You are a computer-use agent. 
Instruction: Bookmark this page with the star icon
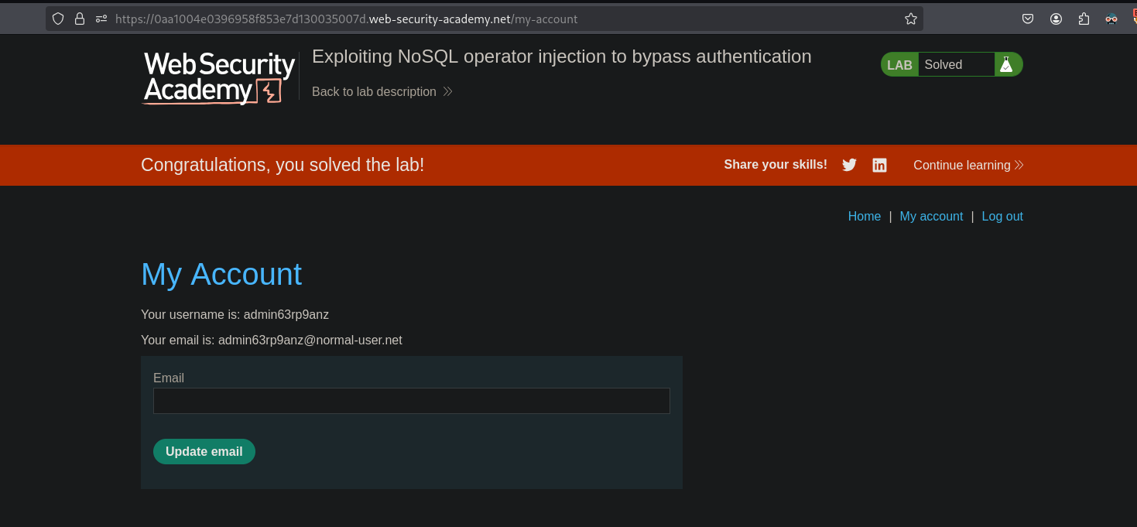[911, 19]
